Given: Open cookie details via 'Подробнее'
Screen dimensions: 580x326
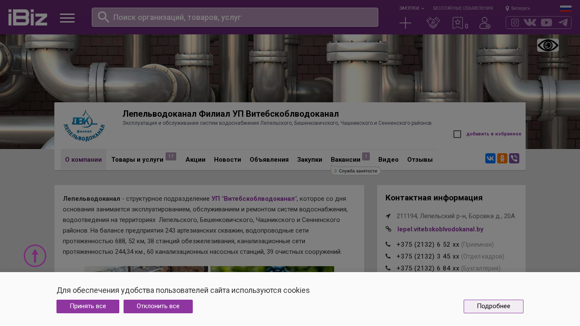Looking at the screenshot, I should (x=493, y=306).
